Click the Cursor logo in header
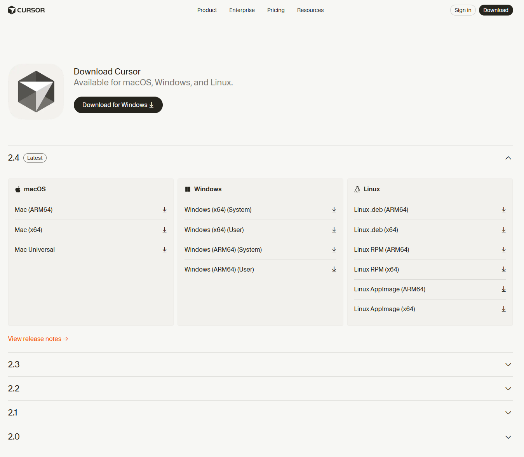524x457 pixels. point(26,10)
